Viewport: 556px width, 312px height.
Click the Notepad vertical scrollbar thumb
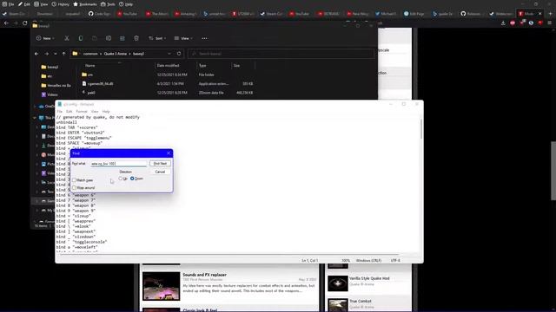(420, 129)
